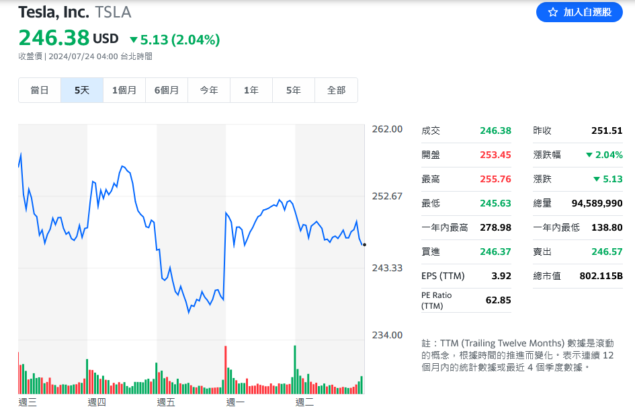Screen dimensions: 635x415
Task: Click the down arrow next to 漲跌幅 2.04%
Action: pos(589,155)
